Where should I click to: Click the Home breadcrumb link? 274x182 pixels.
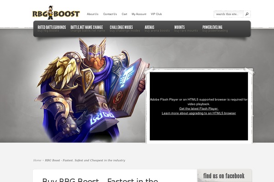point(37,160)
